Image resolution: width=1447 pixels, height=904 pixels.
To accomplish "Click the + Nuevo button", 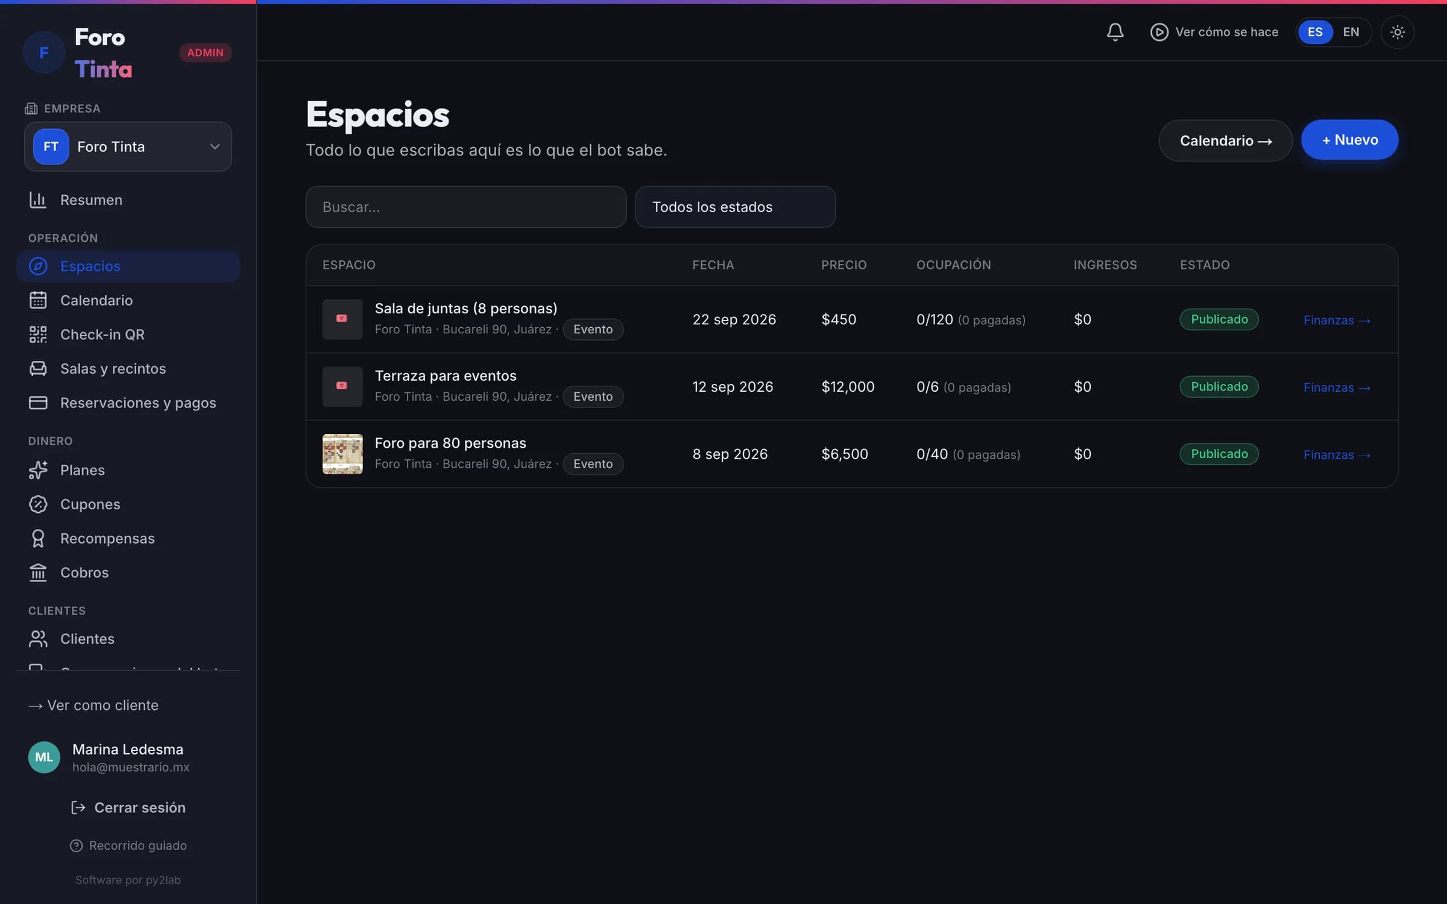I will click(x=1349, y=140).
